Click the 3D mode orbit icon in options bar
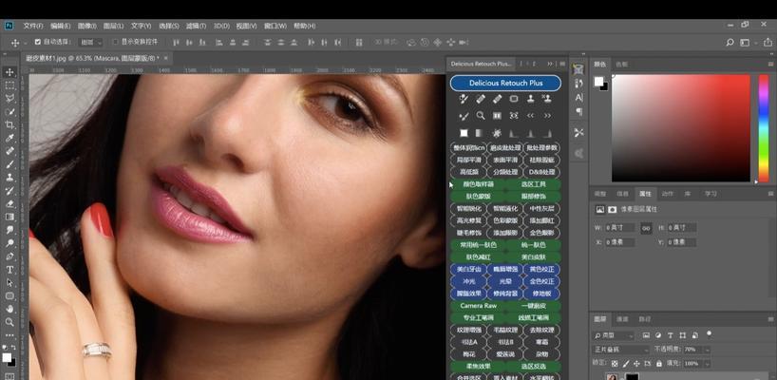This screenshot has width=777, height=380. [410, 43]
